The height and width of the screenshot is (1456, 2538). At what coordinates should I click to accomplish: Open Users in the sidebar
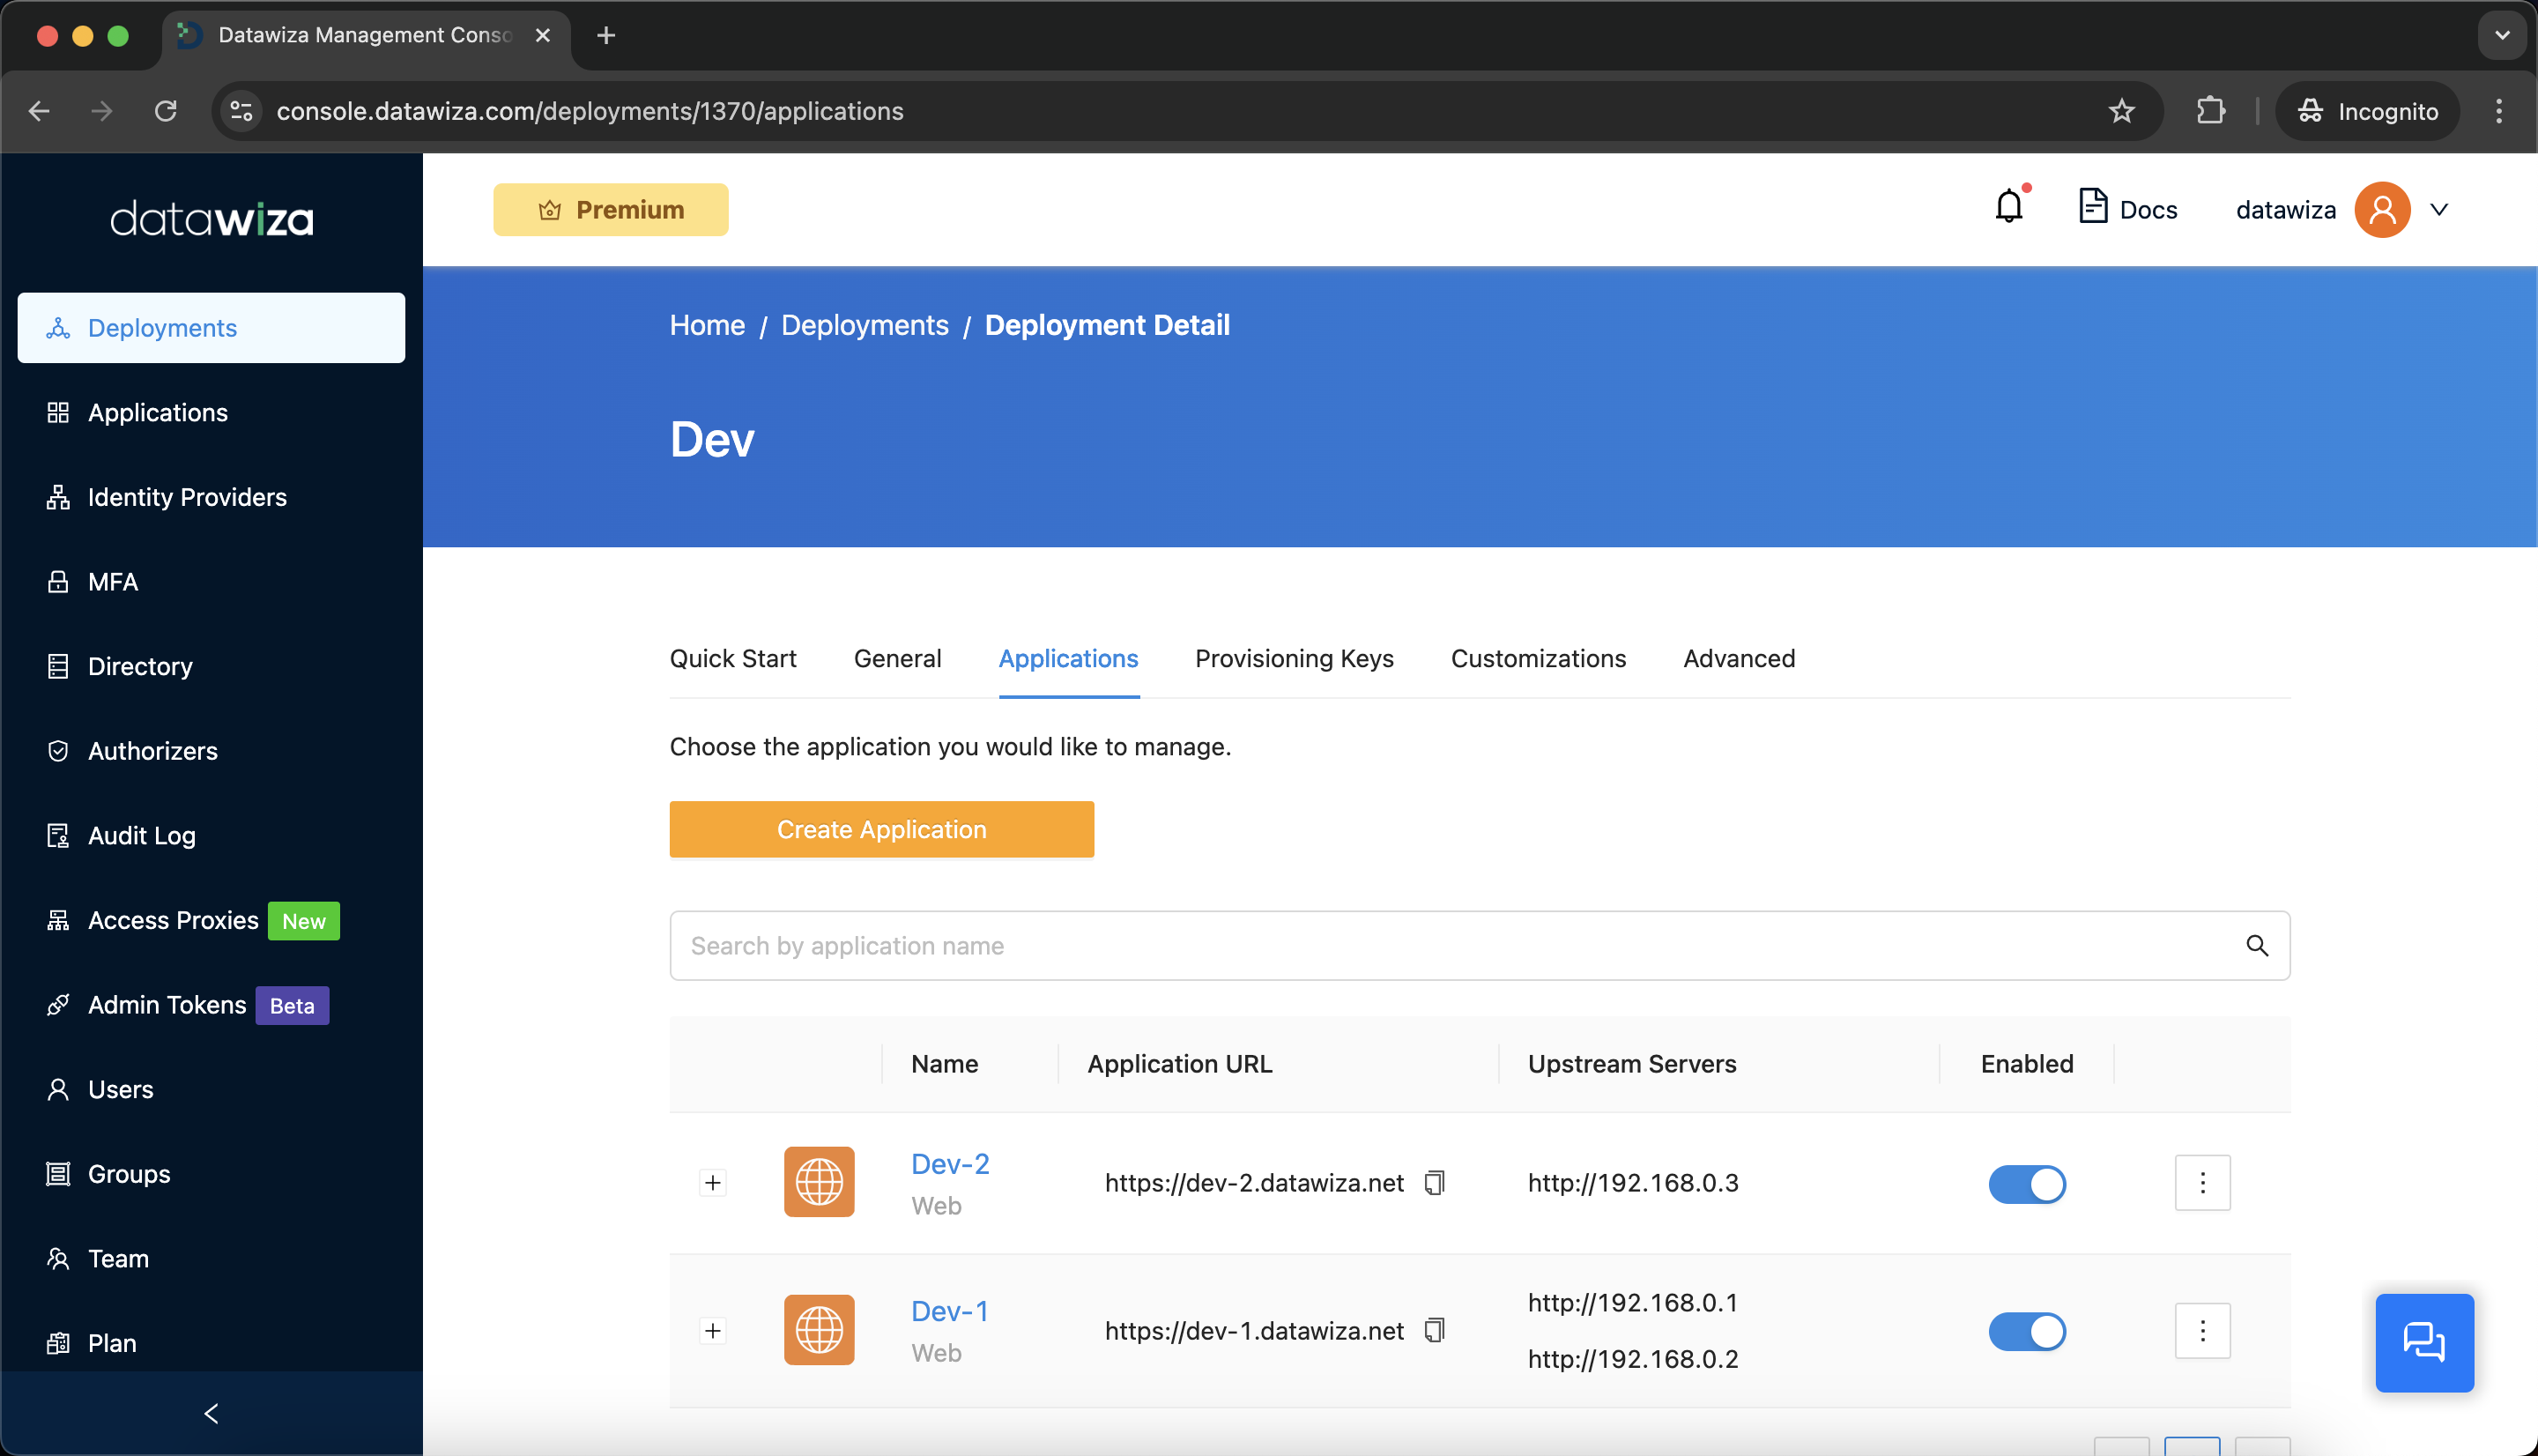(211, 1089)
